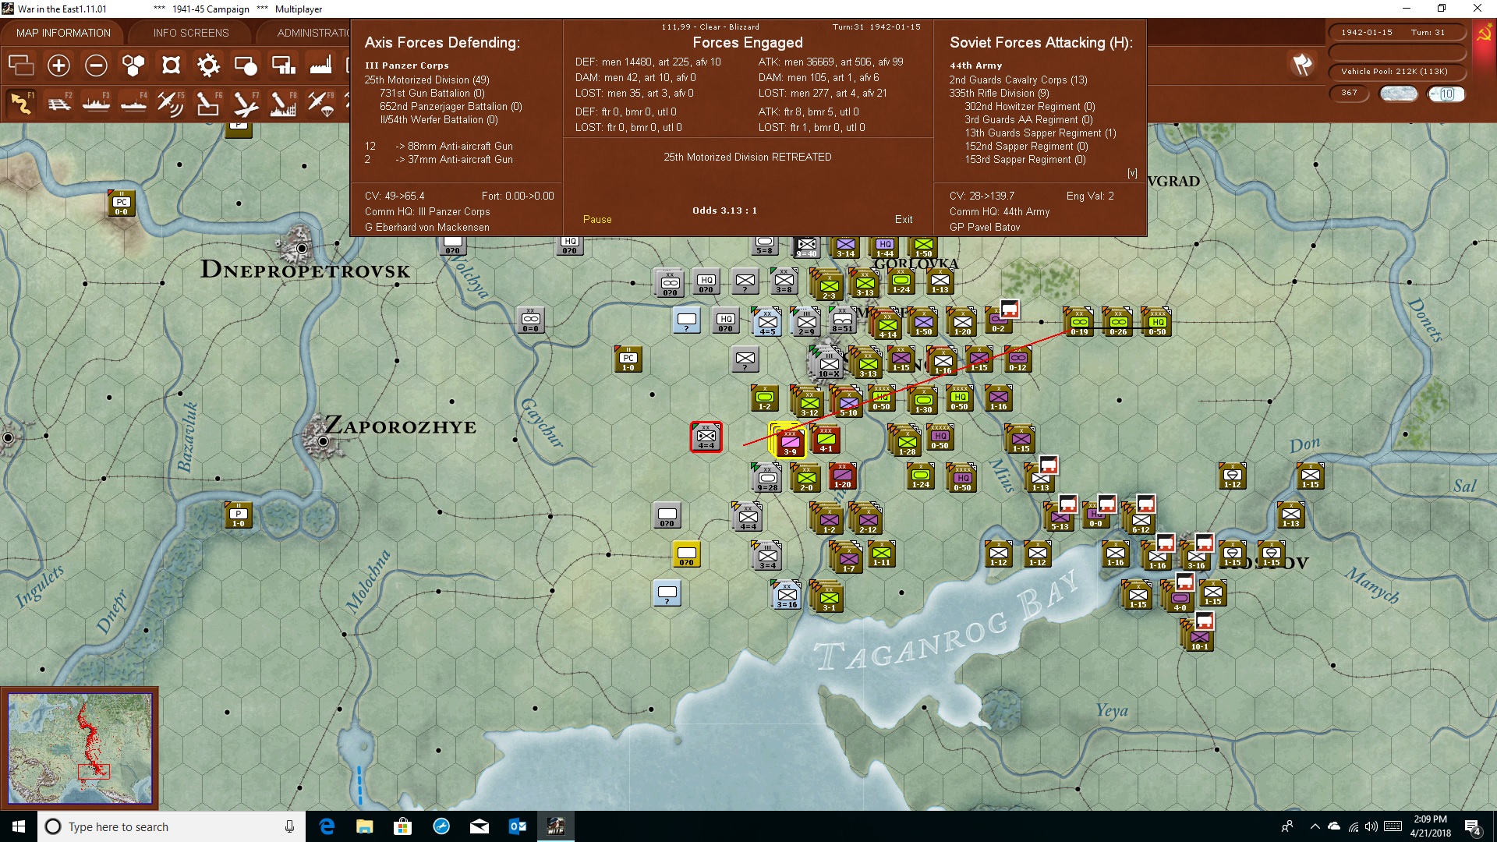Click the overlapping windows toolbar icon
This screenshot has height=842, width=1497.
click(x=21, y=65)
